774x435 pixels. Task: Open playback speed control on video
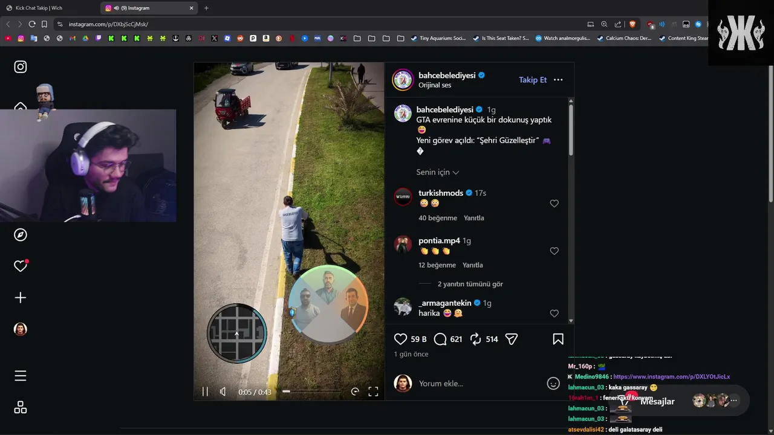point(355,391)
